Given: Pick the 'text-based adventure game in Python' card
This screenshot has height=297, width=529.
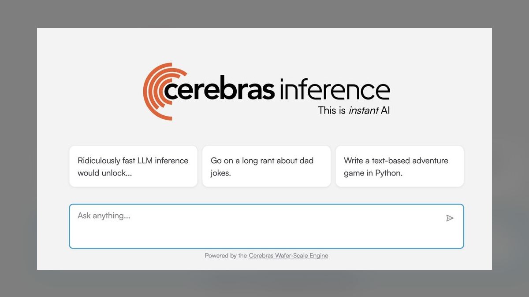Looking at the screenshot, I should pos(399,166).
